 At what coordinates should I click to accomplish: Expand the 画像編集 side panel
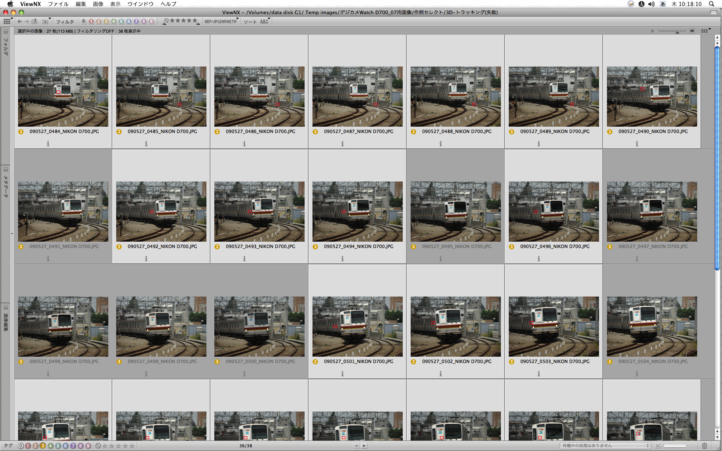6,307
